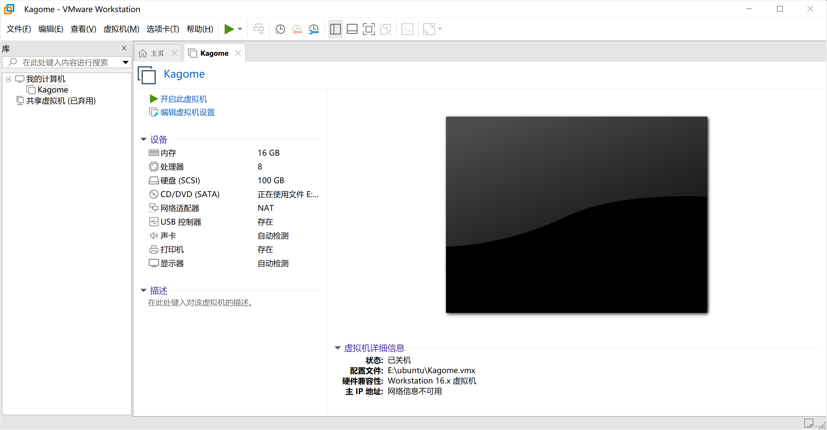The height and width of the screenshot is (430, 827).
Task: Click the NAT network value
Action: (x=266, y=209)
